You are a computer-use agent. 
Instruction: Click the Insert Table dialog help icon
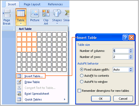click(x=125, y=38)
